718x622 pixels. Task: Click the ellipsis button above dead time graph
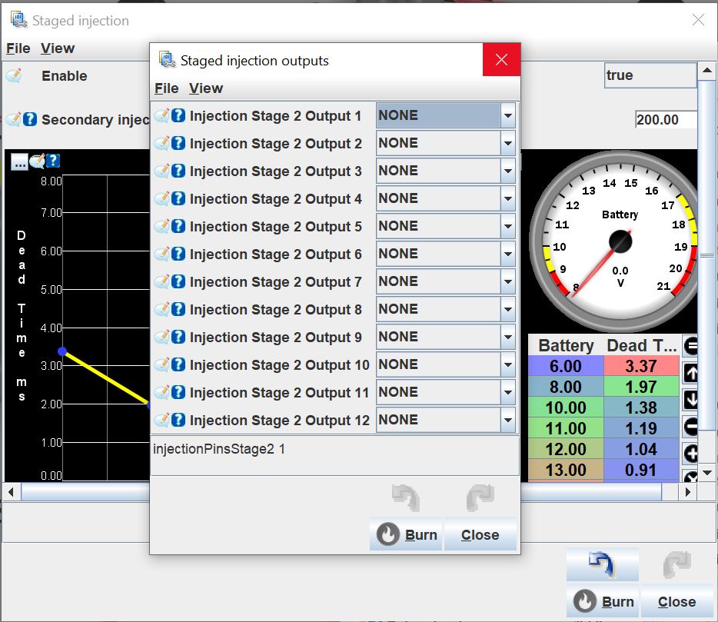tap(19, 161)
